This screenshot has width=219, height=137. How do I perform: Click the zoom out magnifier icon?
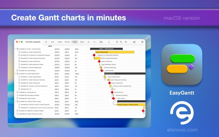pos(121,42)
